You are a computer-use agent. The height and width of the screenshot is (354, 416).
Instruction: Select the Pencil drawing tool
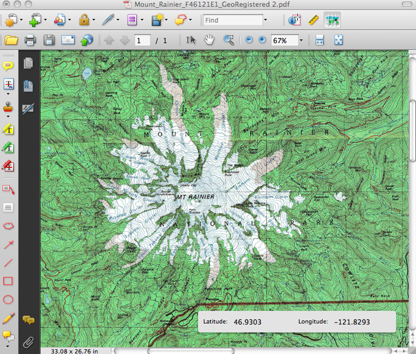point(9,318)
